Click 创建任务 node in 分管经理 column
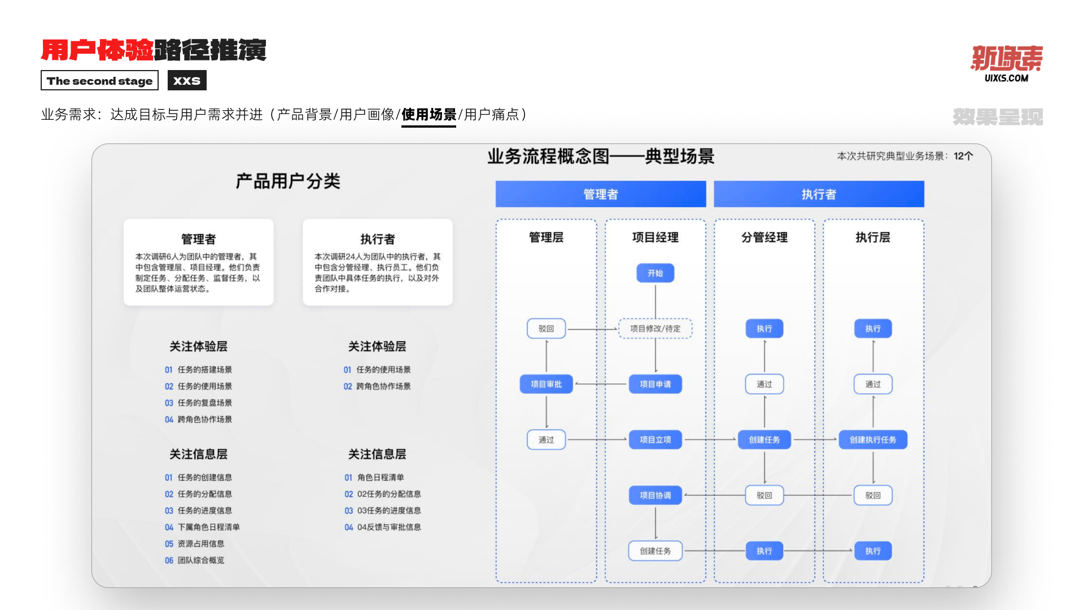The image size is (1084, 610). 764,439
